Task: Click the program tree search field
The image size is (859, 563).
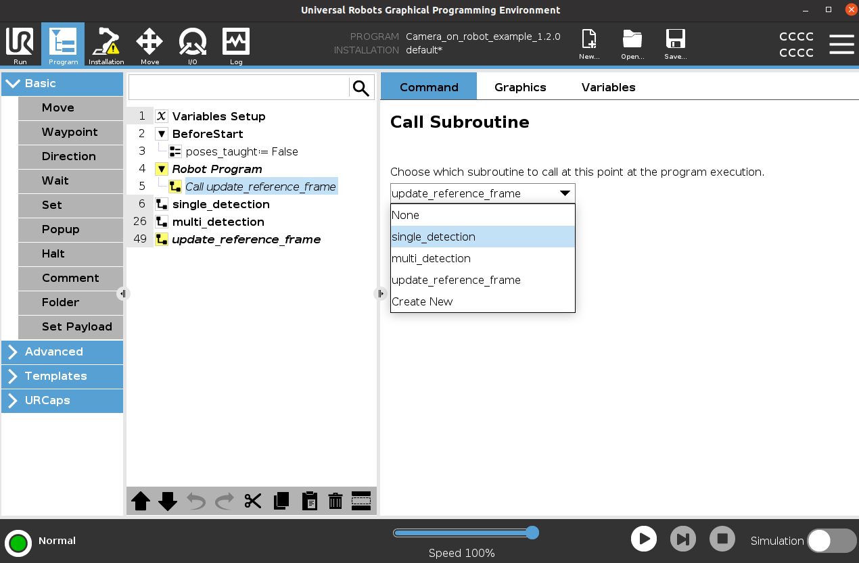Action: (x=239, y=88)
